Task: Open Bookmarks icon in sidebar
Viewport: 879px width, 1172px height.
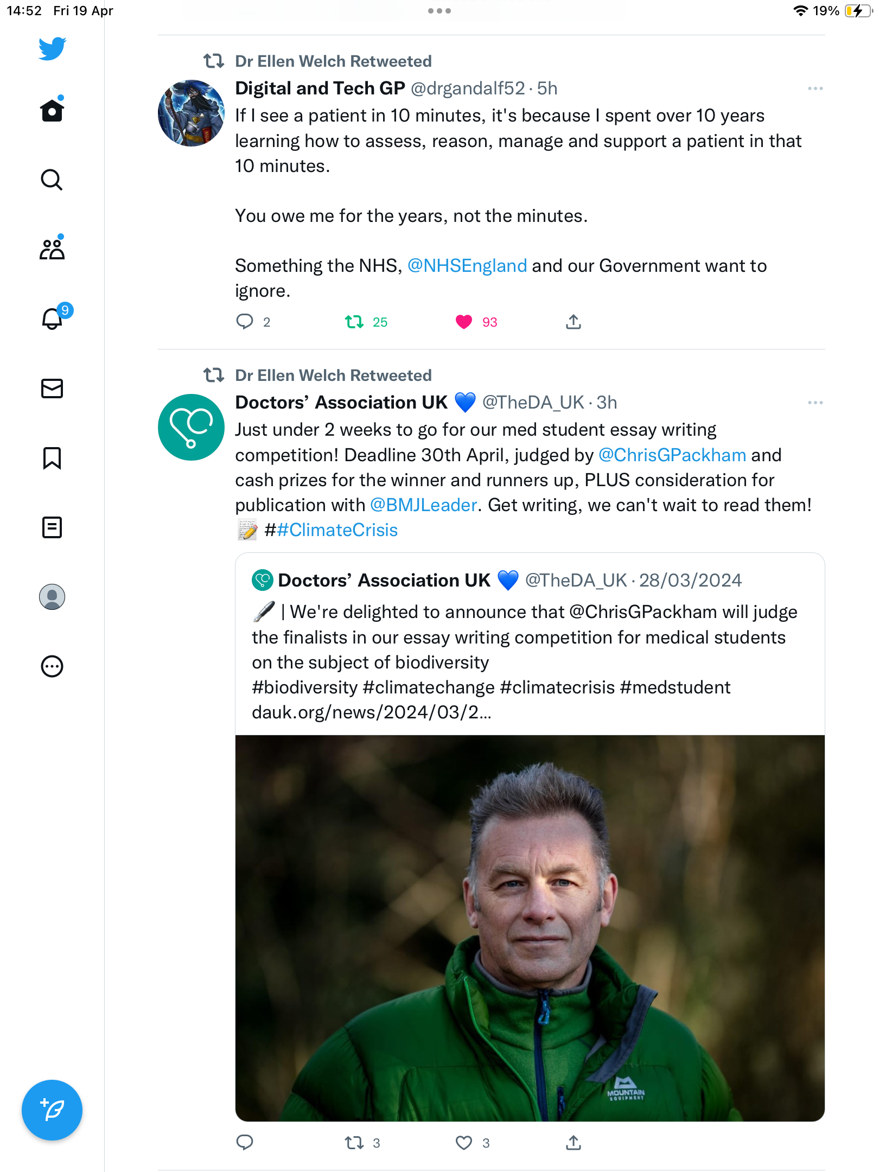Action: (52, 458)
